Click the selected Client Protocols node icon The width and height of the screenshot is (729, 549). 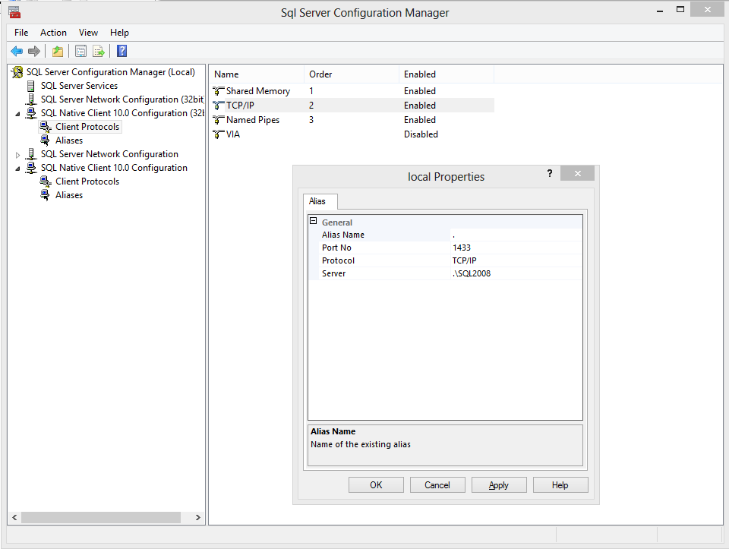[x=46, y=127]
